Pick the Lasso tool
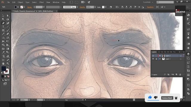The image size is (191, 107). [x=8, y=19]
